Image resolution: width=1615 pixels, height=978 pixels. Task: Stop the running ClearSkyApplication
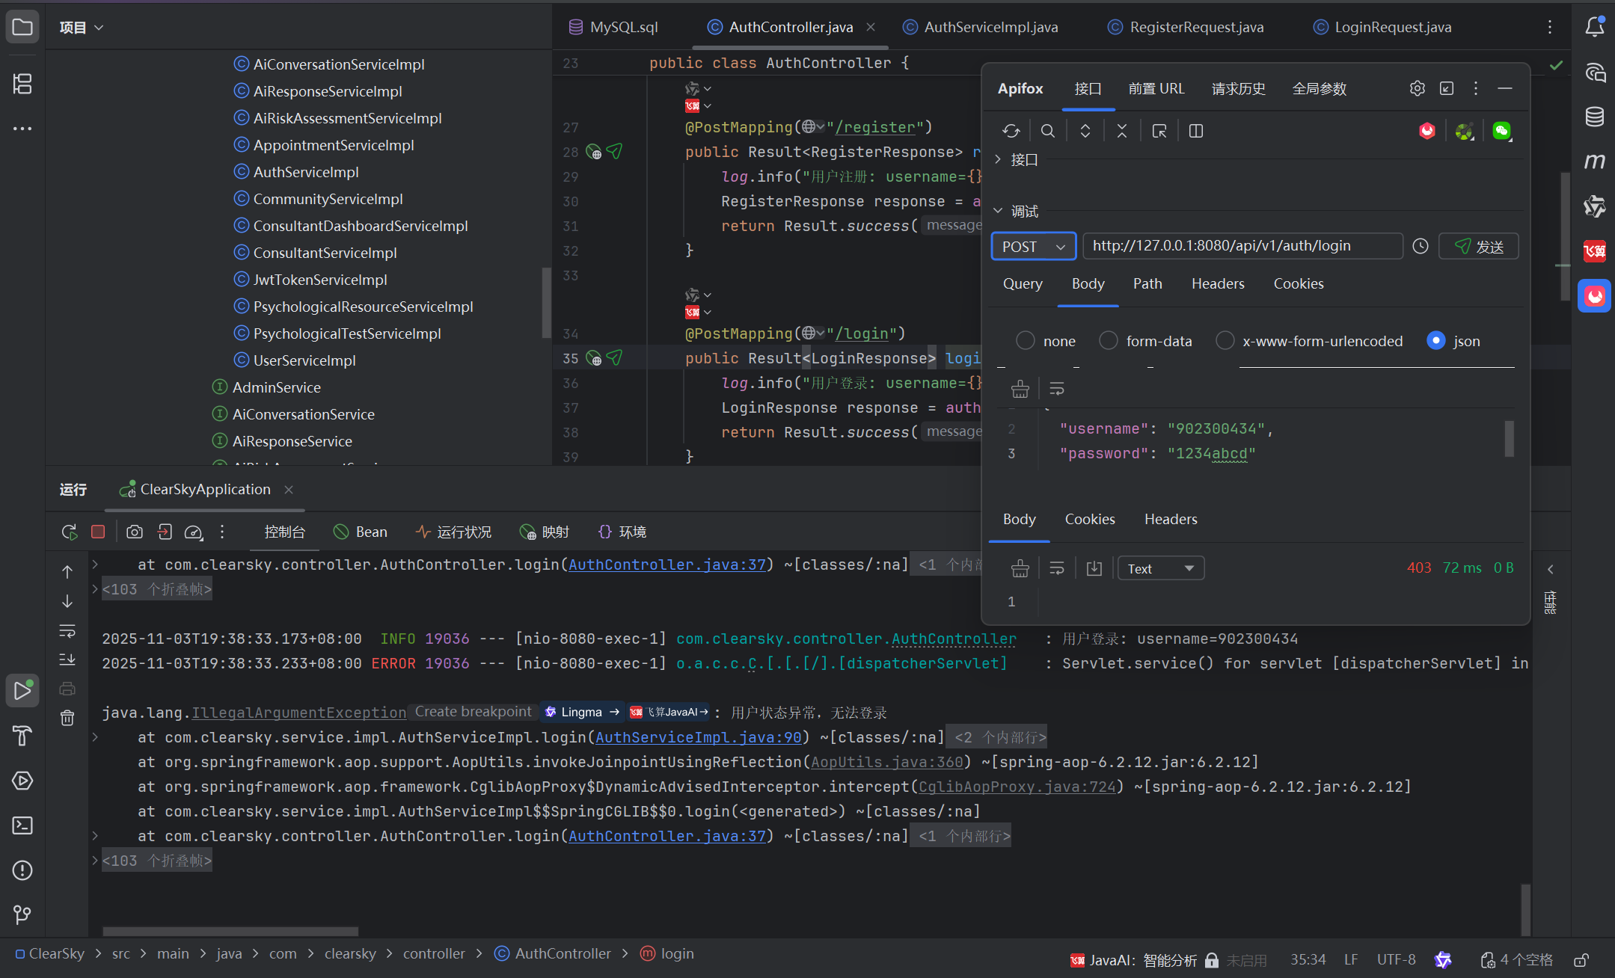tap(98, 532)
